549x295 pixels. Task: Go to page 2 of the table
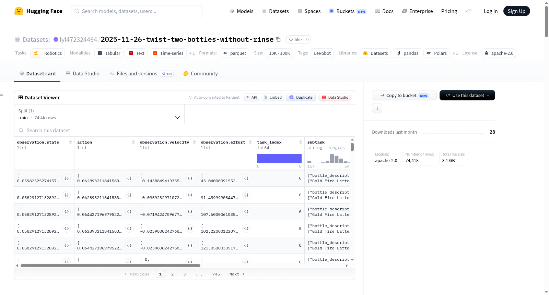pyautogui.click(x=172, y=274)
